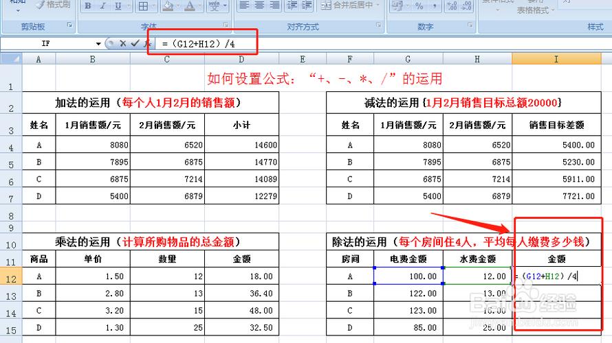The width and height of the screenshot is (612, 343).
Task: Select column I header
Action: (556, 59)
